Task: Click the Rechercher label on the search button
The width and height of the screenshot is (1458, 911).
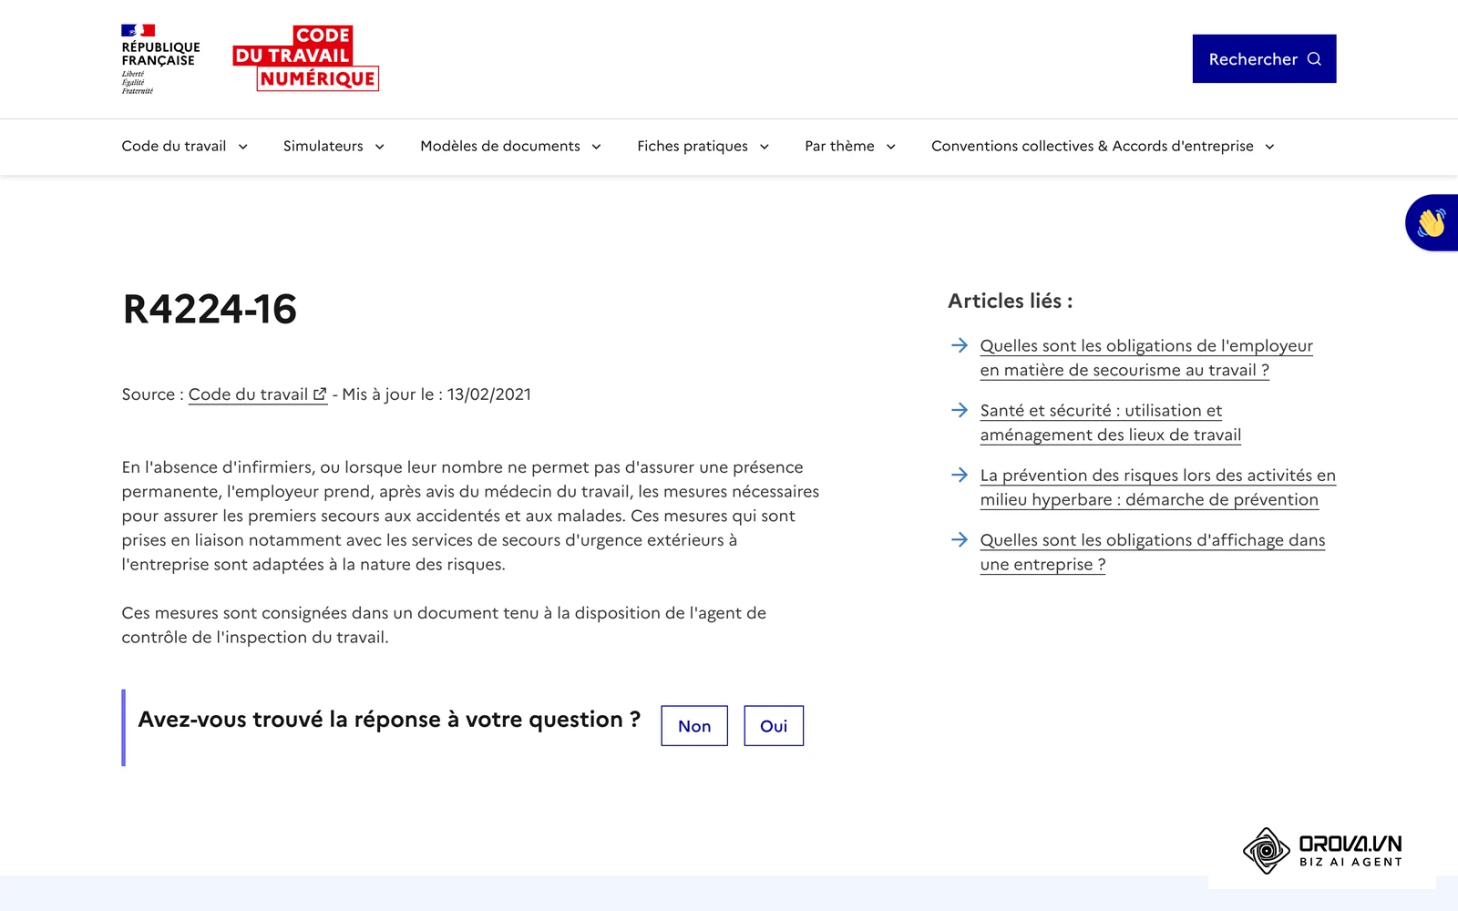Action: (1253, 59)
